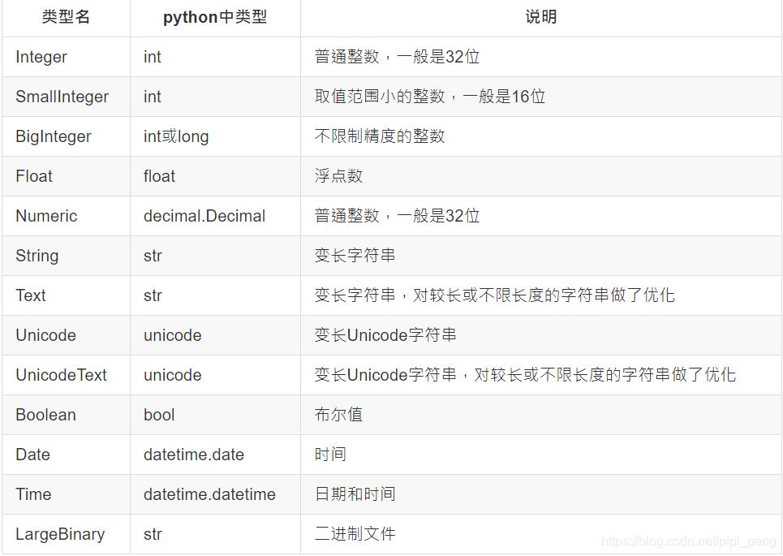Image resolution: width=783 pixels, height=556 pixels.
Task: Click the 类型名 column header
Action: [66, 17]
